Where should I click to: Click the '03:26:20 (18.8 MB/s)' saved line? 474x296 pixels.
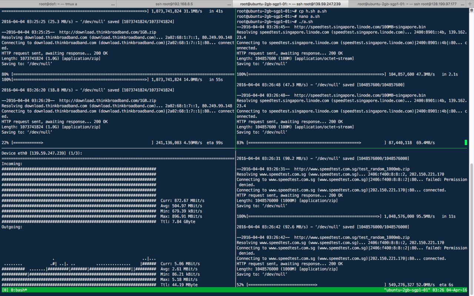88,90
